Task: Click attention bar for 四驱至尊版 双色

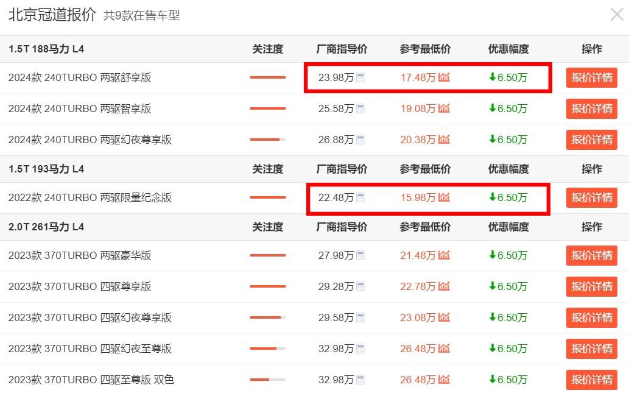Action: (x=268, y=380)
